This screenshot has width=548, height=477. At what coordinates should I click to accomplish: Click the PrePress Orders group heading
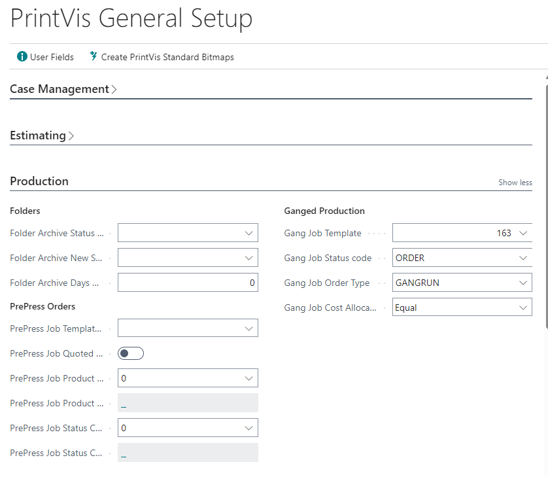click(43, 306)
